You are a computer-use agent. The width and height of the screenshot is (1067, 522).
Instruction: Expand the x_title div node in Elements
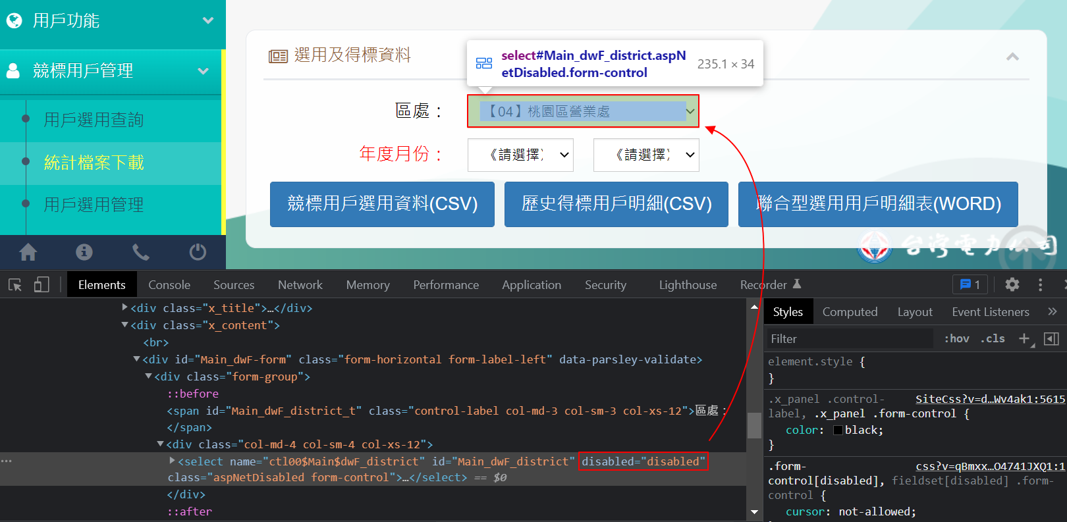pos(125,307)
